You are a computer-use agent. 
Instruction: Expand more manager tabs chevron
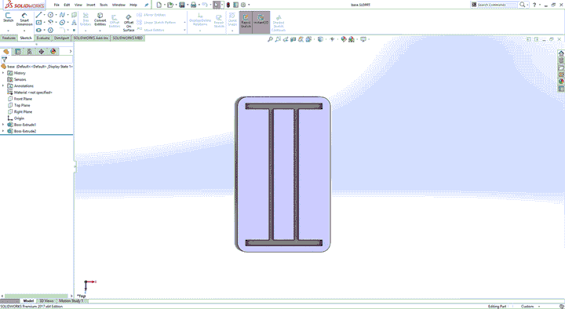coord(71,52)
